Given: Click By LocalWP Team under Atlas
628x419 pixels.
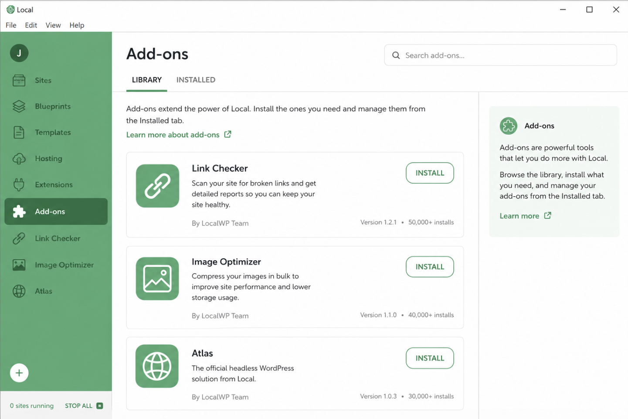Looking at the screenshot, I should coord(220,397).
